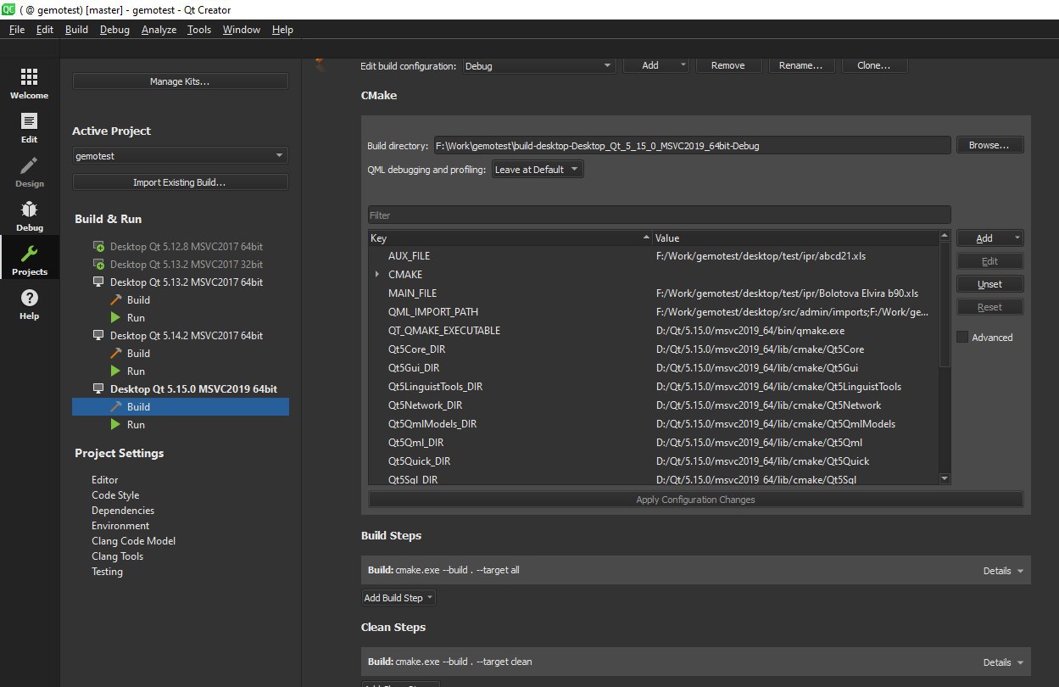Expand Build step Details
The height and width of the screenshot is (687, 1059).
[1003, 571]
